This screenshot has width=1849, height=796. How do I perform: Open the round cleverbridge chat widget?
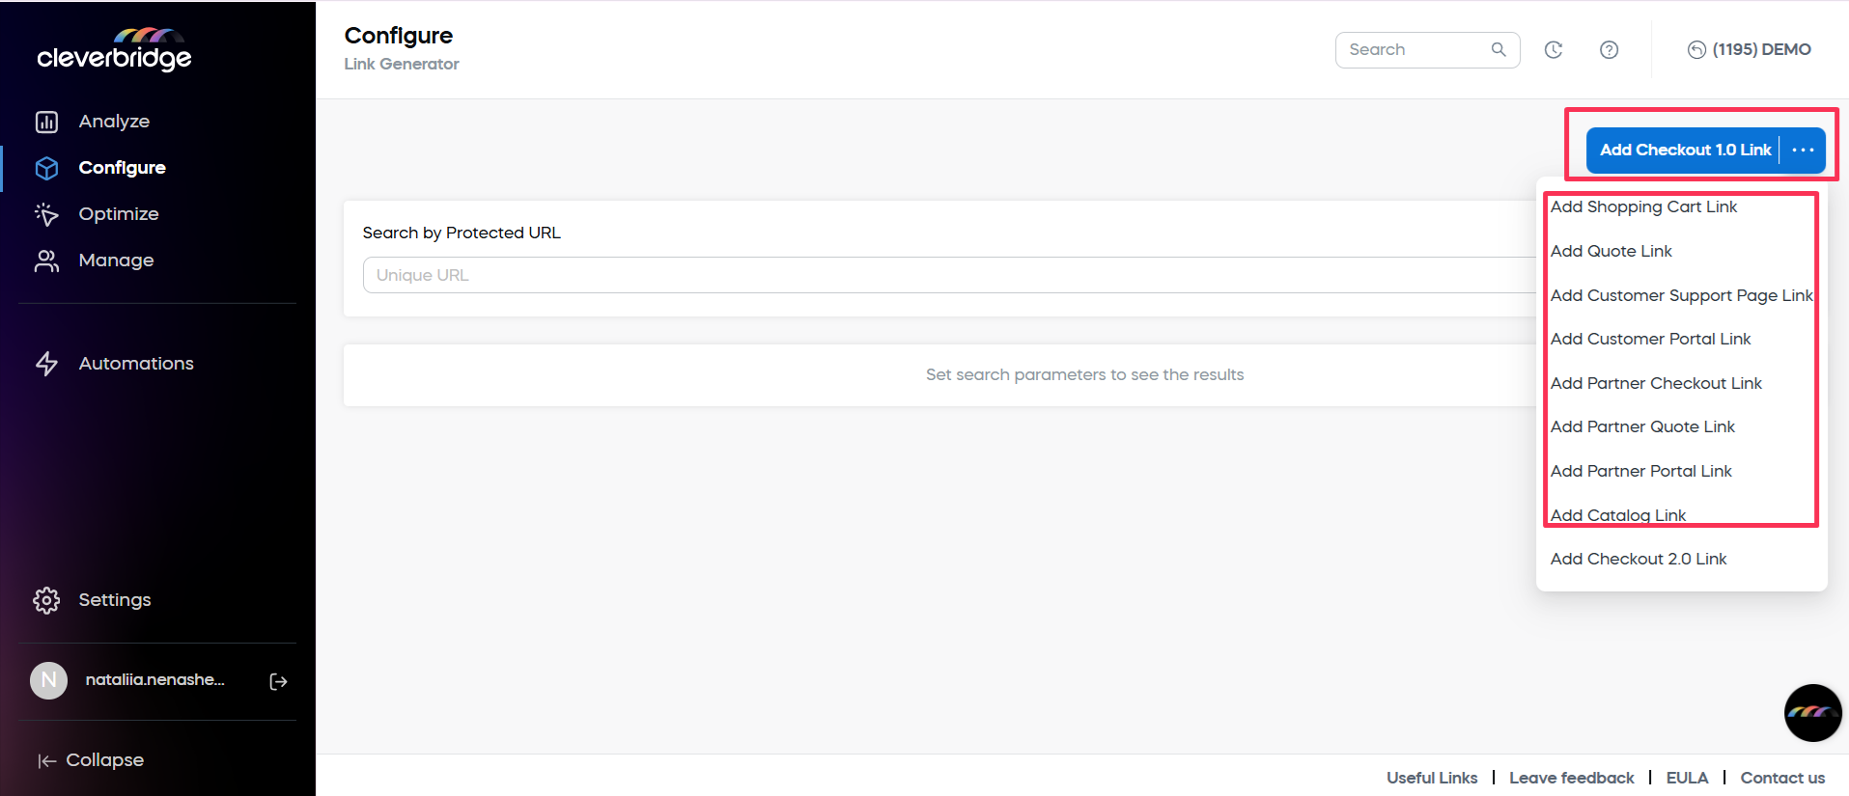tap(1812, 712)
